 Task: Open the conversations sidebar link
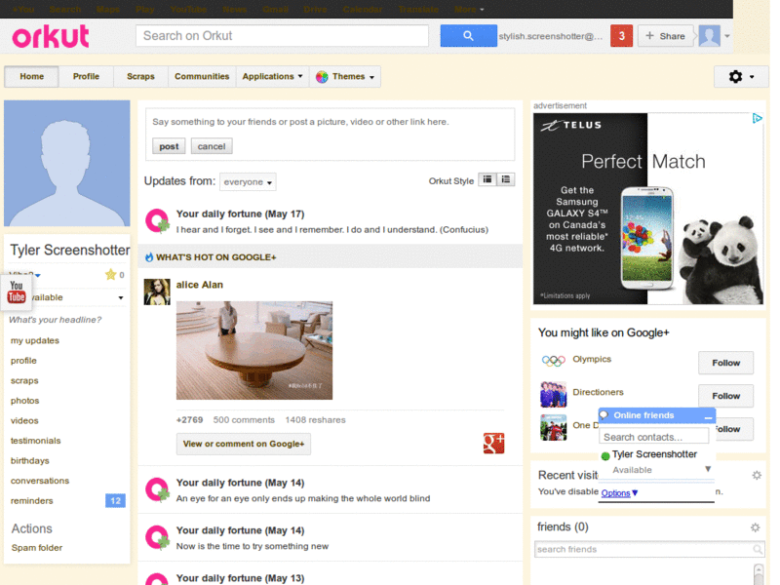click(x=40, y=481)
